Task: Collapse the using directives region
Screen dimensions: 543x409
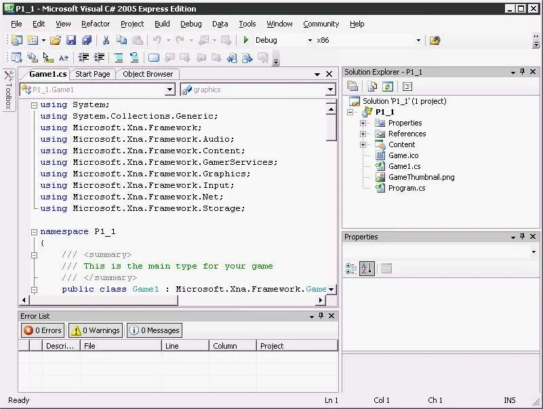Action: (x=34, y=105)
